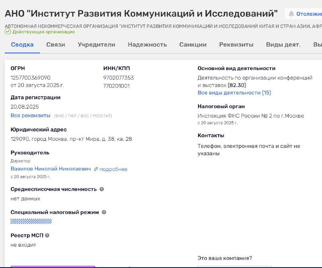
Task: Click the ОГРН number 1257700369090
Action: click(x=31, y=78)
